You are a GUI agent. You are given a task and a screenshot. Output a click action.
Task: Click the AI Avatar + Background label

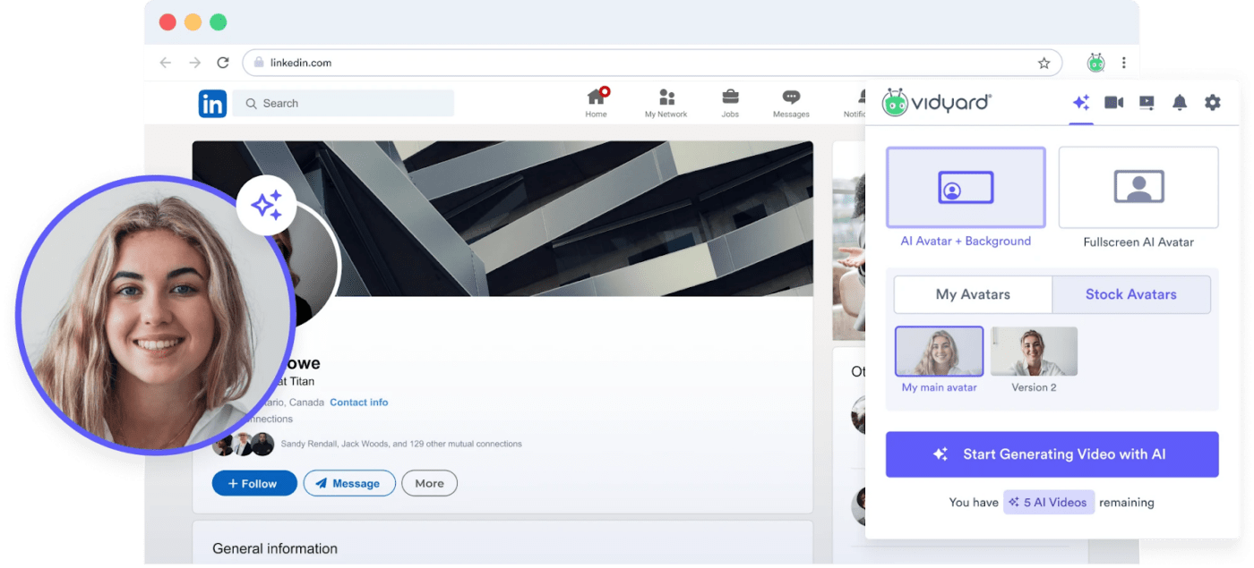966,242
